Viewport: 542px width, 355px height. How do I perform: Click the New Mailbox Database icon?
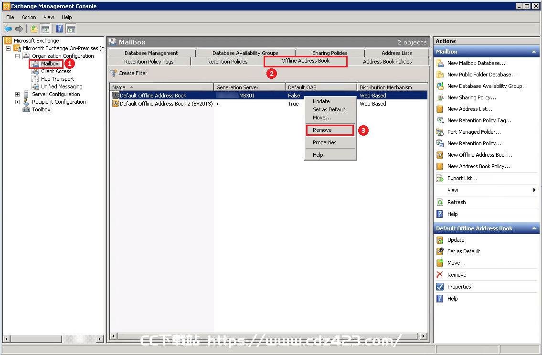tap(440, 63)
